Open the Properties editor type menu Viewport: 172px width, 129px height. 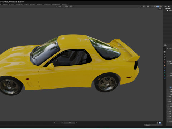click(166, 46)
